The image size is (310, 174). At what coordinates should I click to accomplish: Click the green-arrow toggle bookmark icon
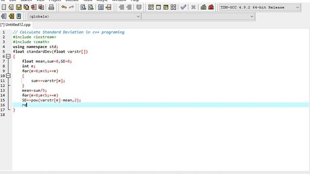(11, 16)
